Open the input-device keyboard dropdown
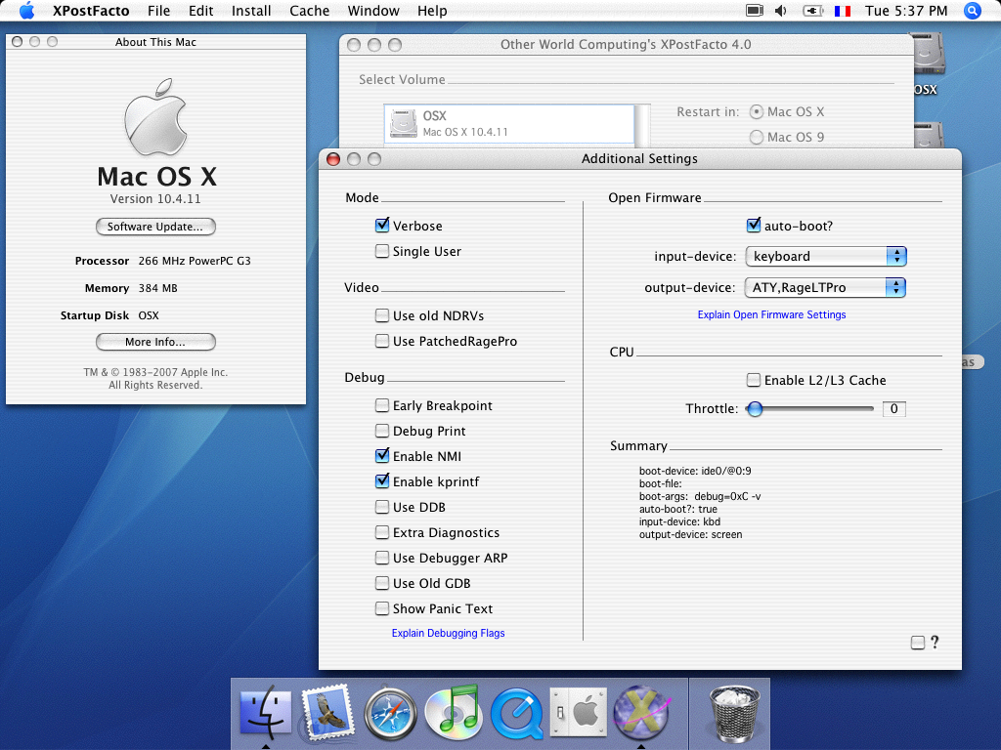 coord(825,256)
